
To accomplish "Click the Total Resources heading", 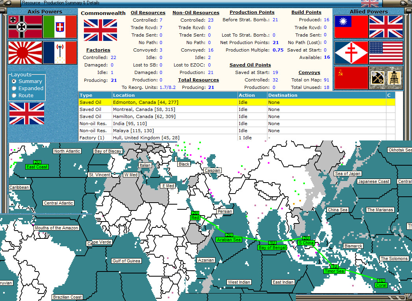I will (x=199, y=80).
